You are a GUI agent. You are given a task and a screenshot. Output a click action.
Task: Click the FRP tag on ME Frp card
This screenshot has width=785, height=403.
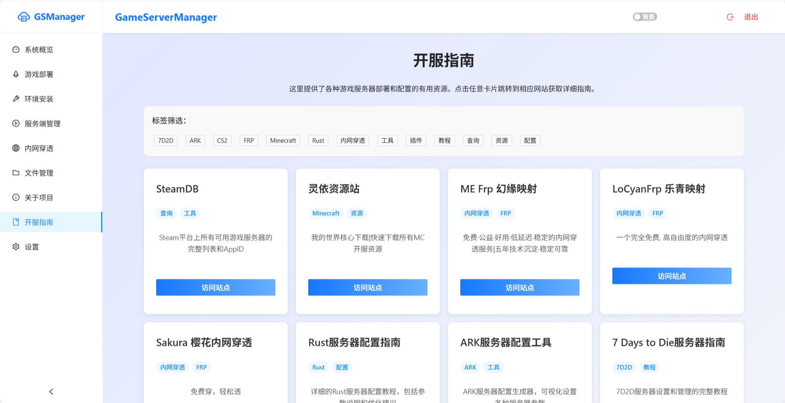[x=506, y=213]
